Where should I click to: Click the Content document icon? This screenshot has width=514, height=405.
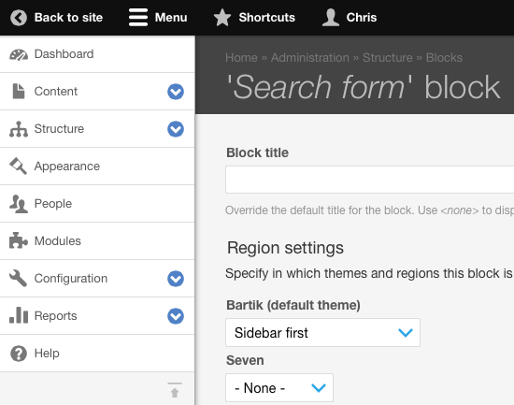point(19,92)
